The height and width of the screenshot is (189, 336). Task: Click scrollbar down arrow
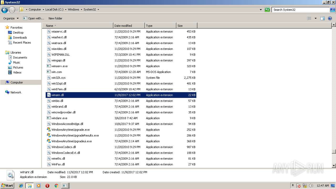tap(334, 166)
